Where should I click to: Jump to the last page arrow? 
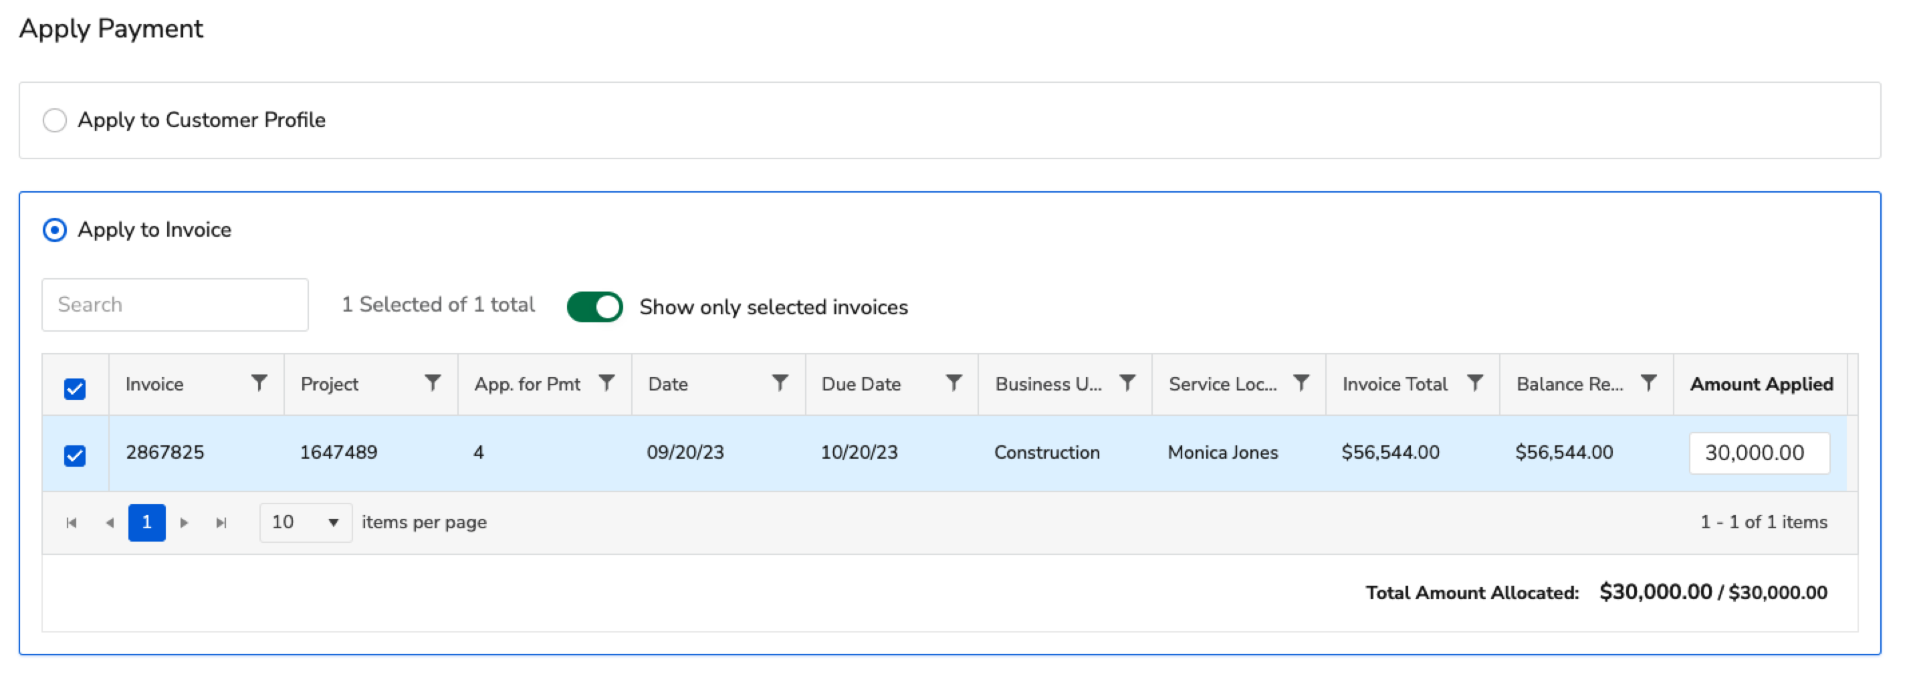click(221, 523)
